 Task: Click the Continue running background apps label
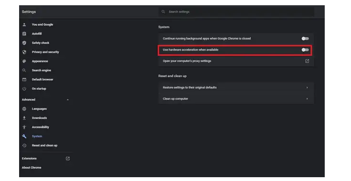[x=207, y=39]
